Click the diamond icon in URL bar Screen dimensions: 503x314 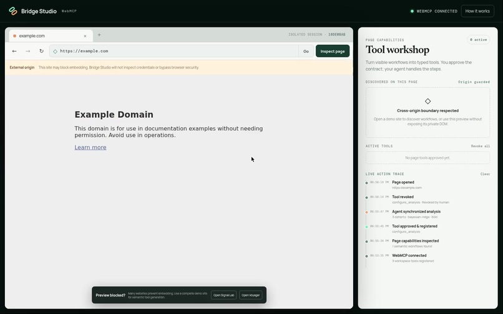click(x=55, y=51)
